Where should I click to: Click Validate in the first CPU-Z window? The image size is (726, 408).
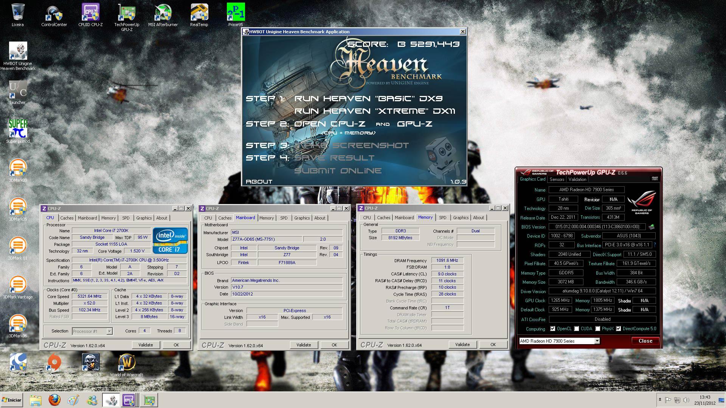(146, 345)
